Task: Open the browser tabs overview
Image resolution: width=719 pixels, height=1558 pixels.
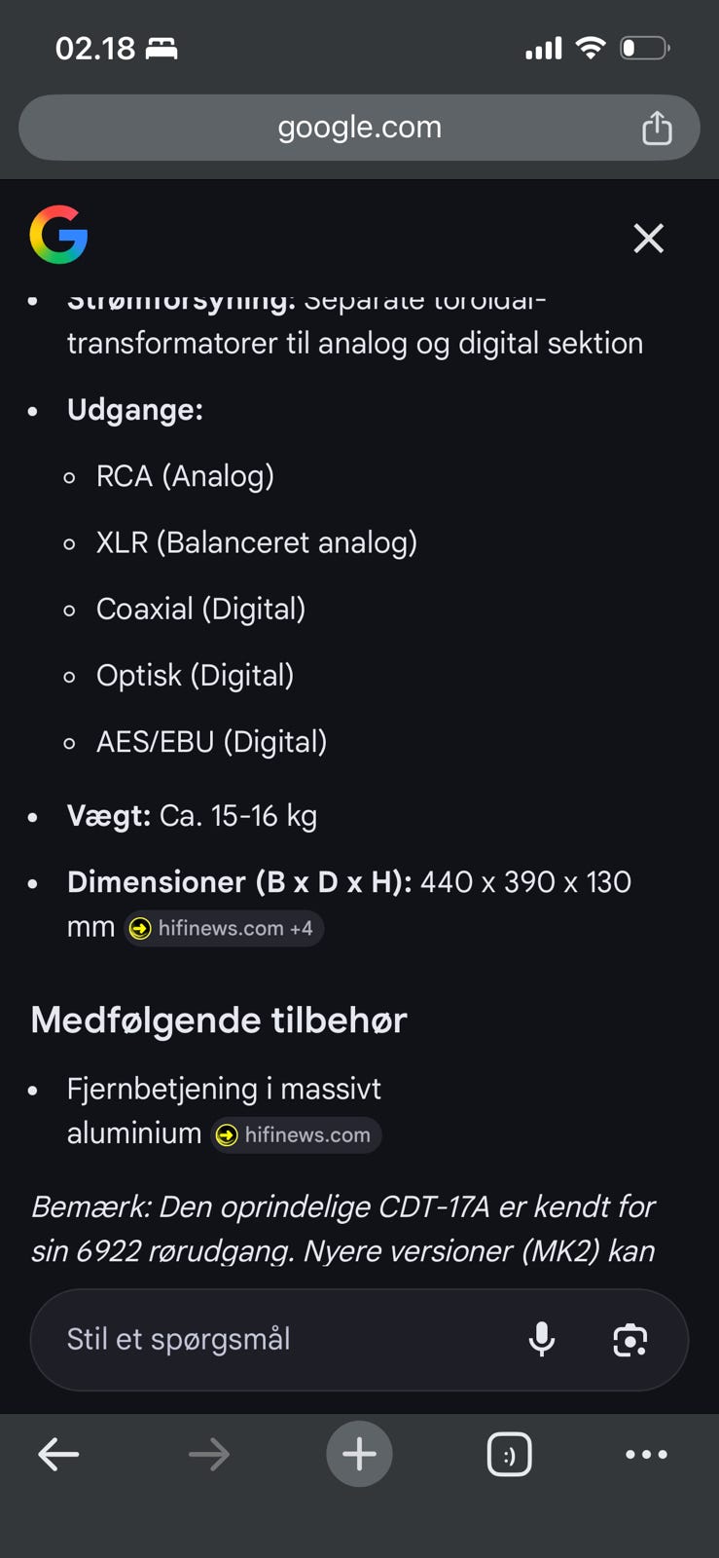Action: [x=510, y=1454]
